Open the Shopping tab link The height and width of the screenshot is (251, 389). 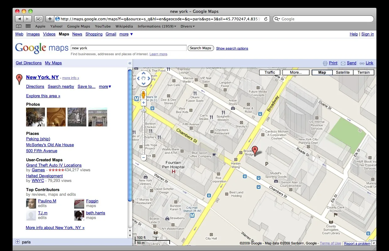tap(94, 34)
